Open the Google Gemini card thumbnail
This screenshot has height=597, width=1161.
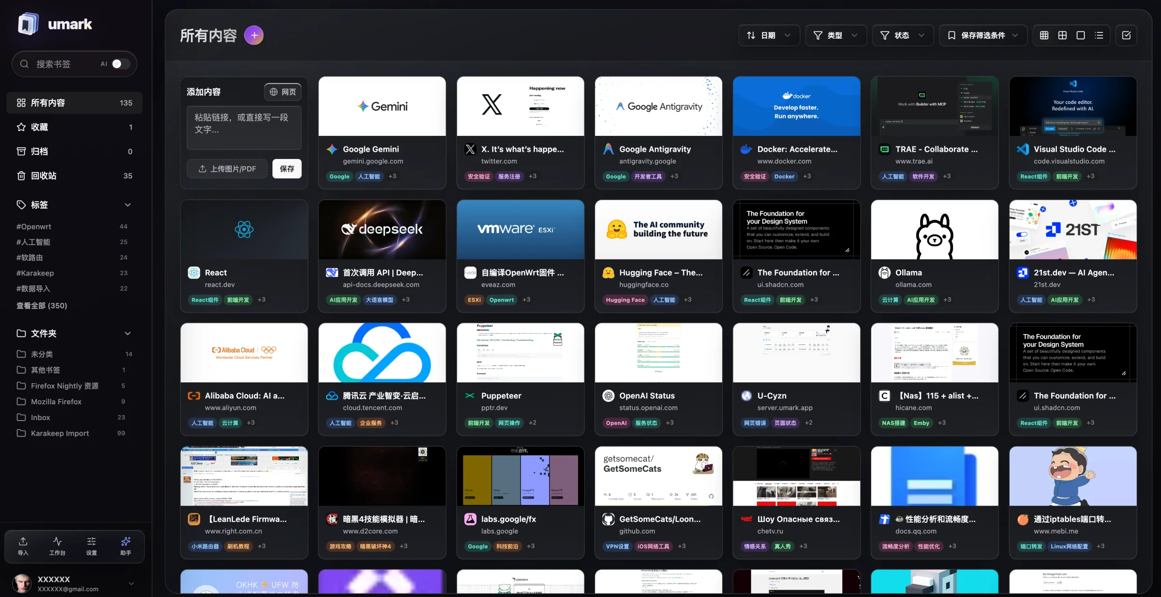382,106
